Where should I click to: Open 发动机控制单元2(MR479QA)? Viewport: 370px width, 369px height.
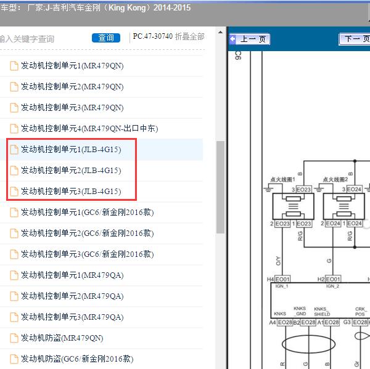[x=72, y=296]
